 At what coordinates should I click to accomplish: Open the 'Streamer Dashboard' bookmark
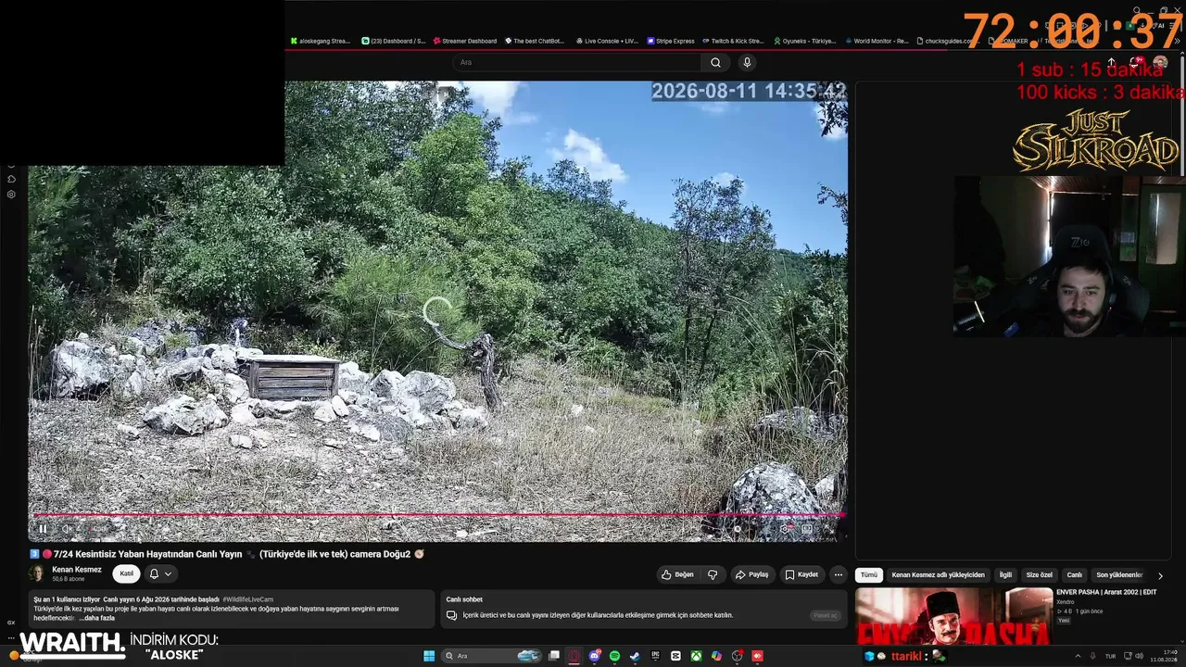465,41
